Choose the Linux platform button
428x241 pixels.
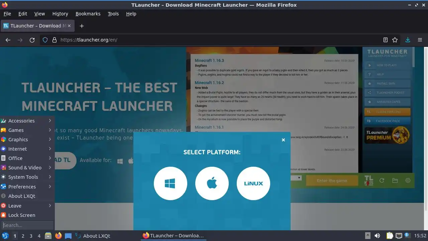[253, 183]
